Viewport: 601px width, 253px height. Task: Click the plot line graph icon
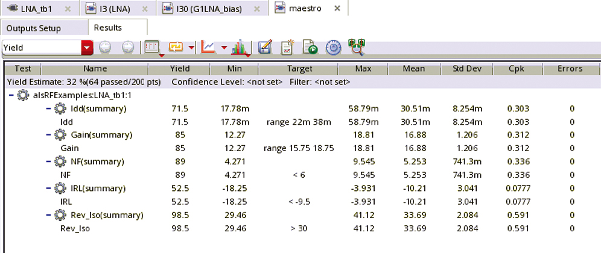(x=209, y=48)
